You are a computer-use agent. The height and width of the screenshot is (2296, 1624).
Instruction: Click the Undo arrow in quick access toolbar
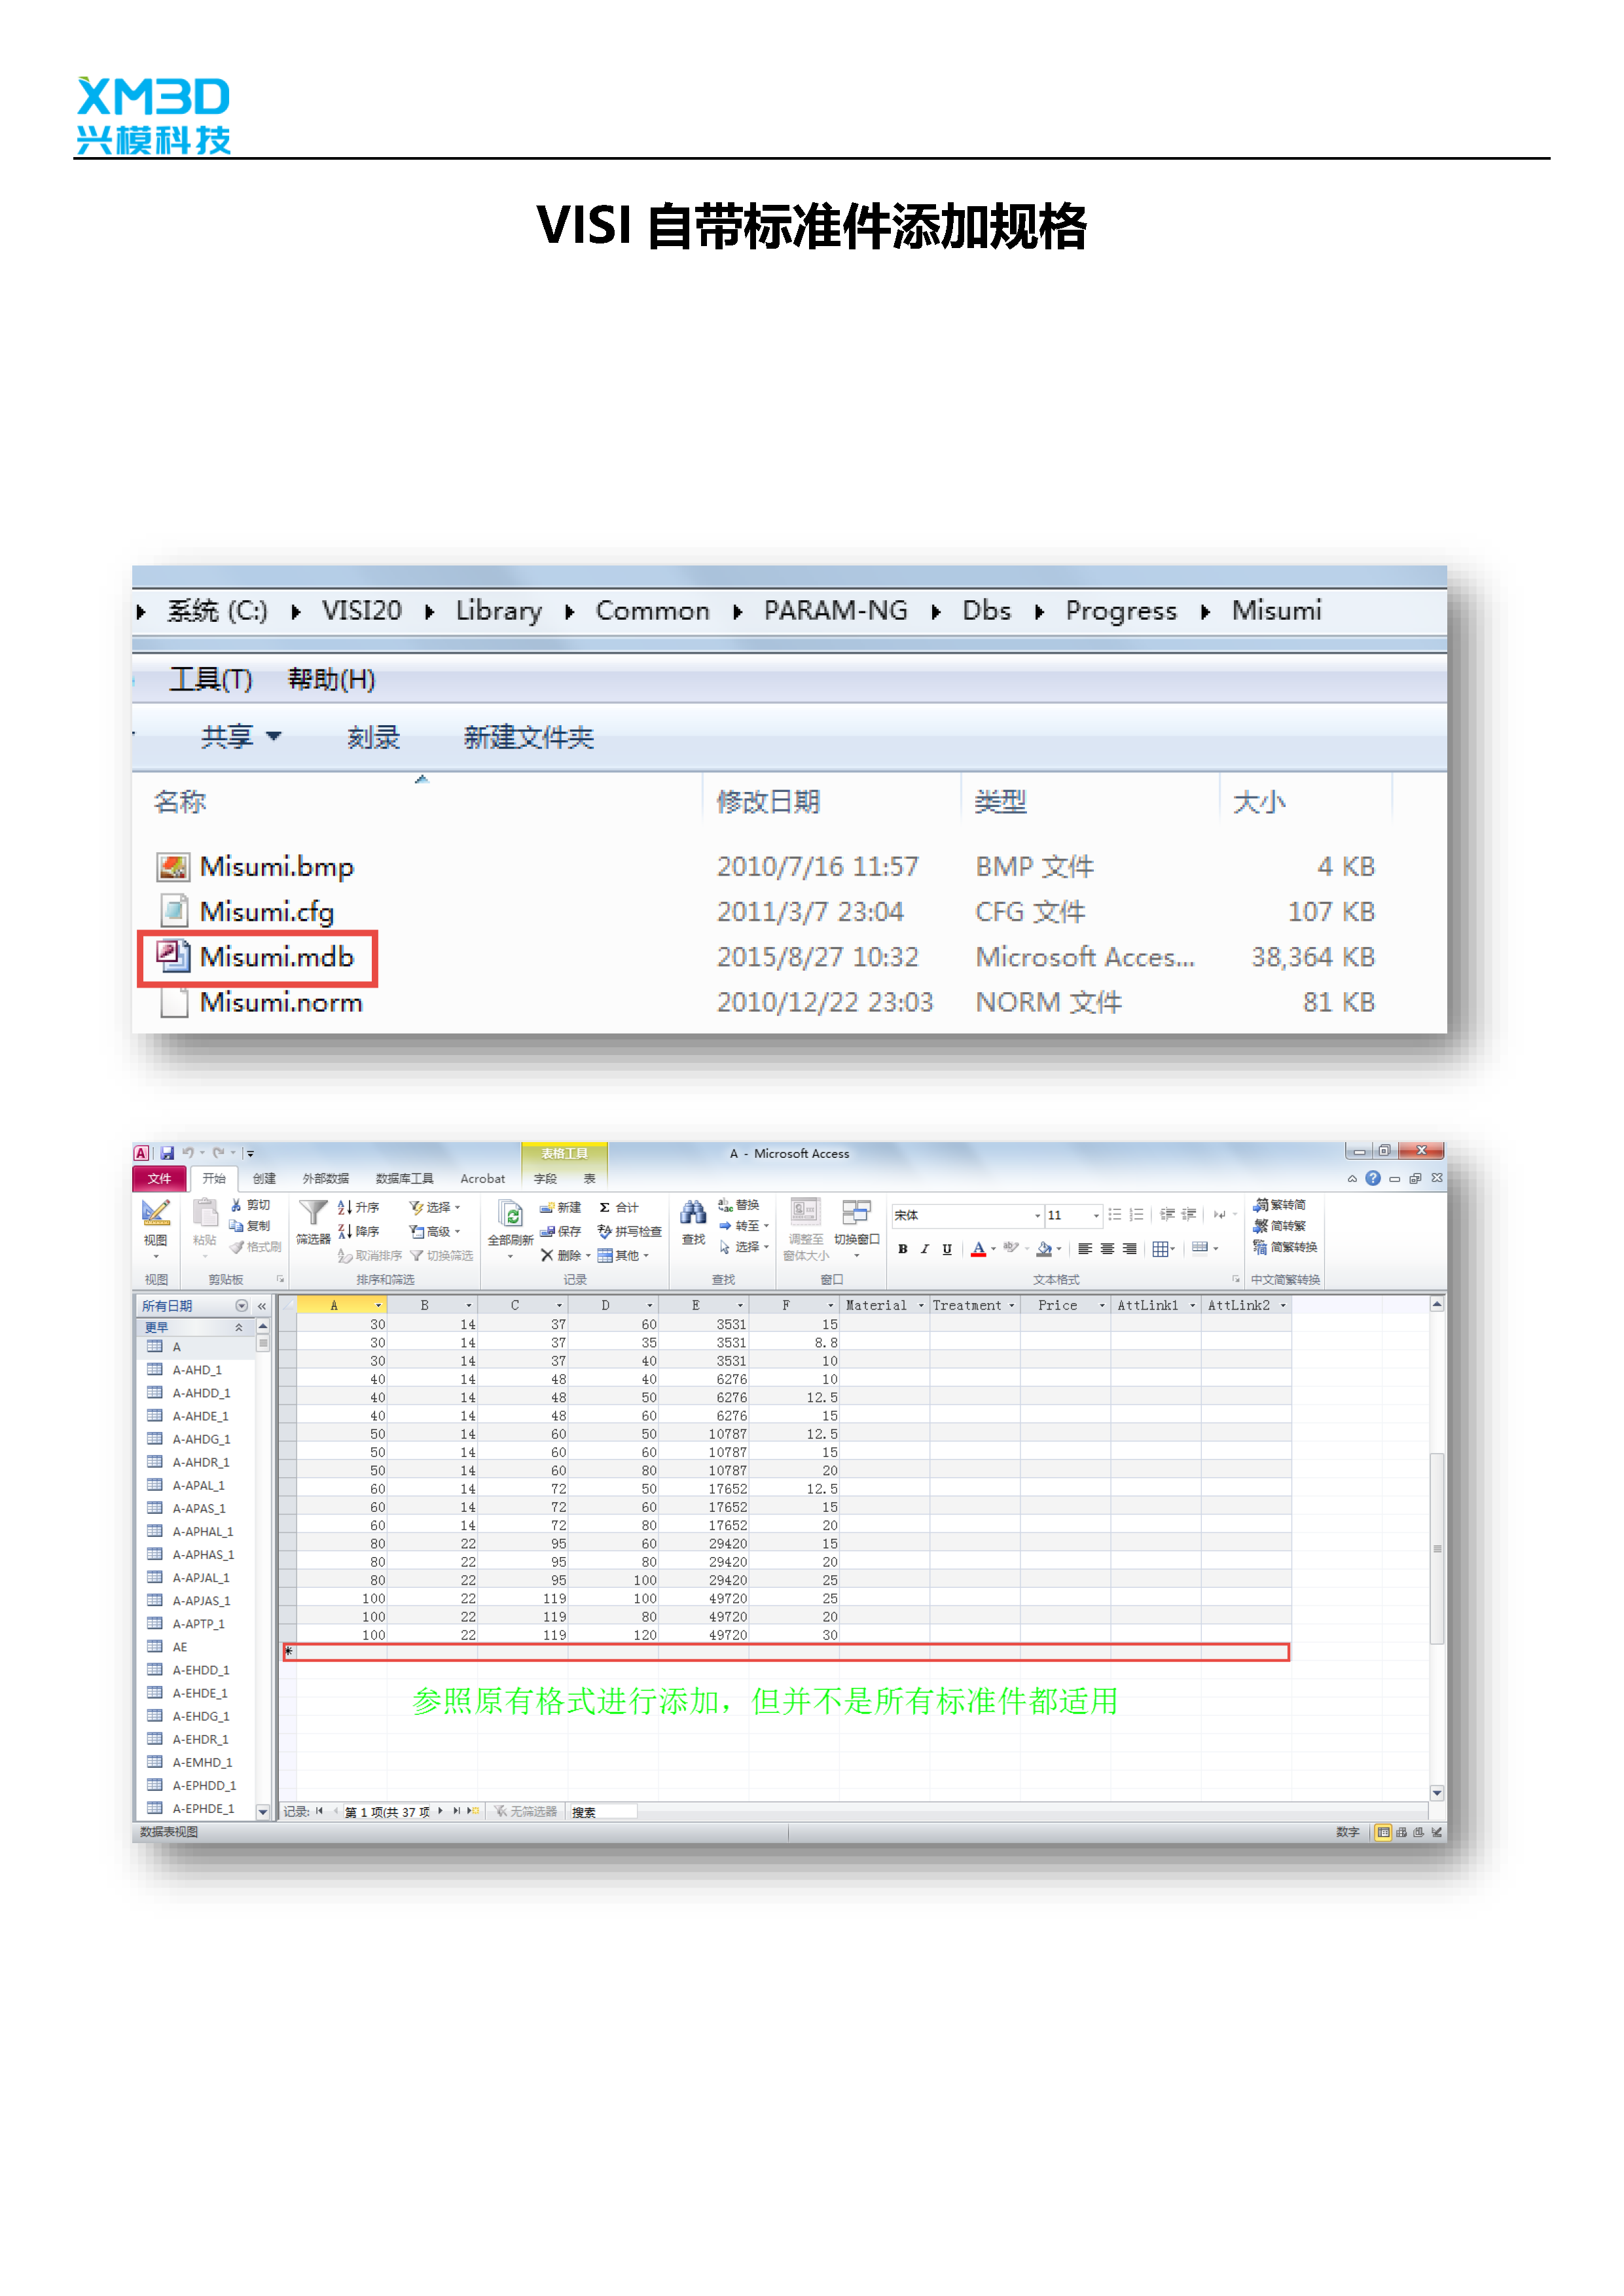[187, 1153]
